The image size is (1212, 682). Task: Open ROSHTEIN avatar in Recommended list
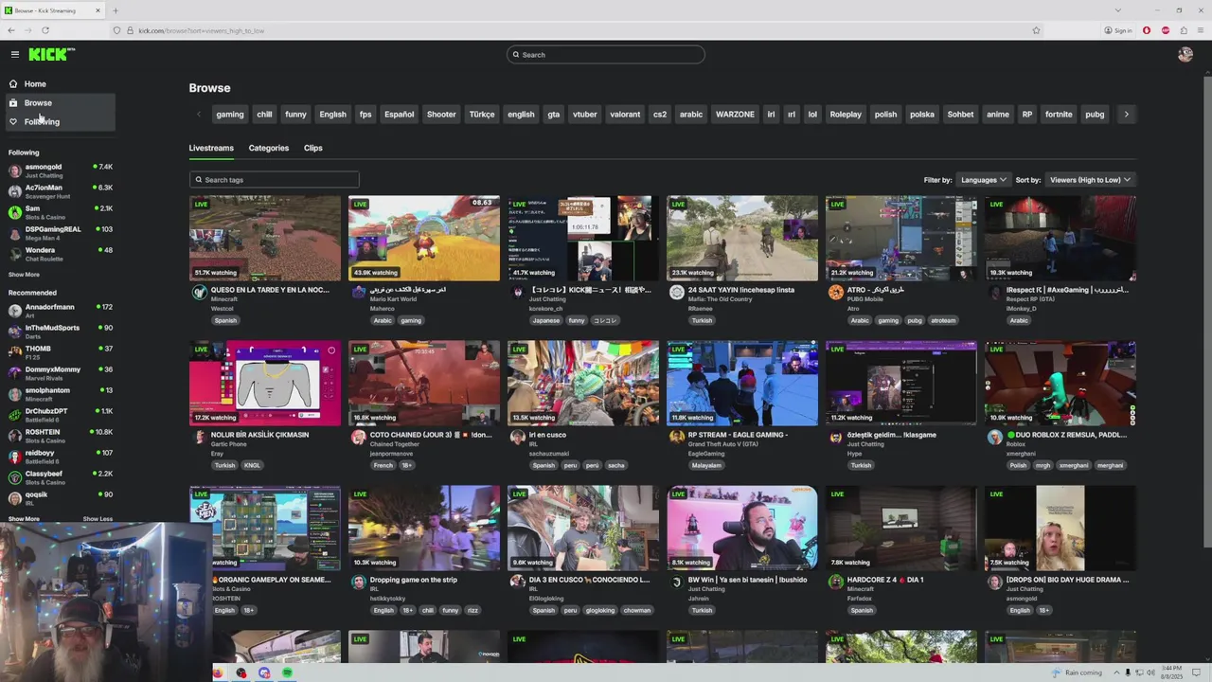(x=14, y=436)
